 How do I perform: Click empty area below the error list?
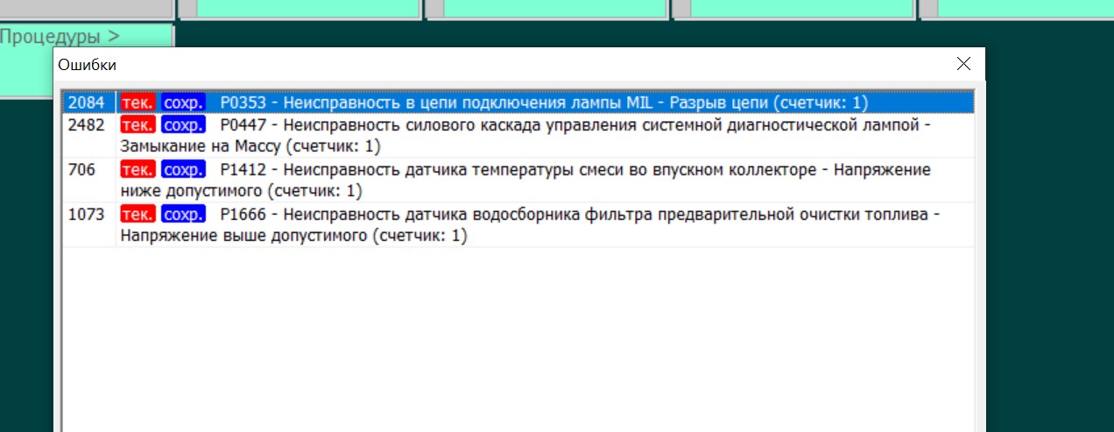point(517,342)
